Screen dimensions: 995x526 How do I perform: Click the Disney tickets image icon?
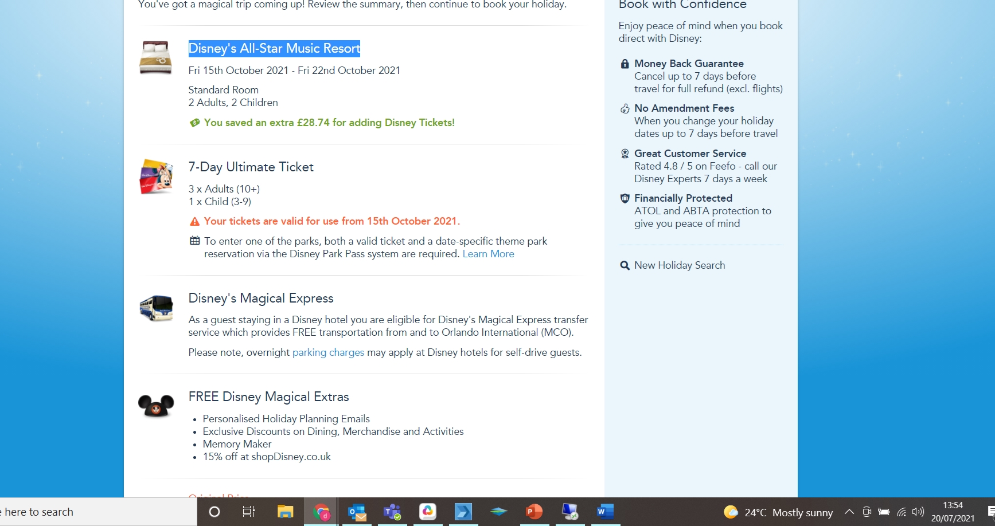click(156, 176)
